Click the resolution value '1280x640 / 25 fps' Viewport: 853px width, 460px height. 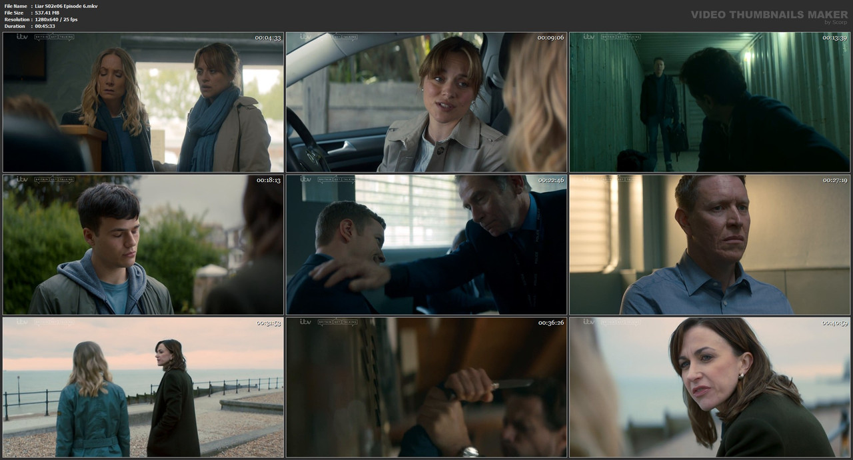click(x=57, y=19)
